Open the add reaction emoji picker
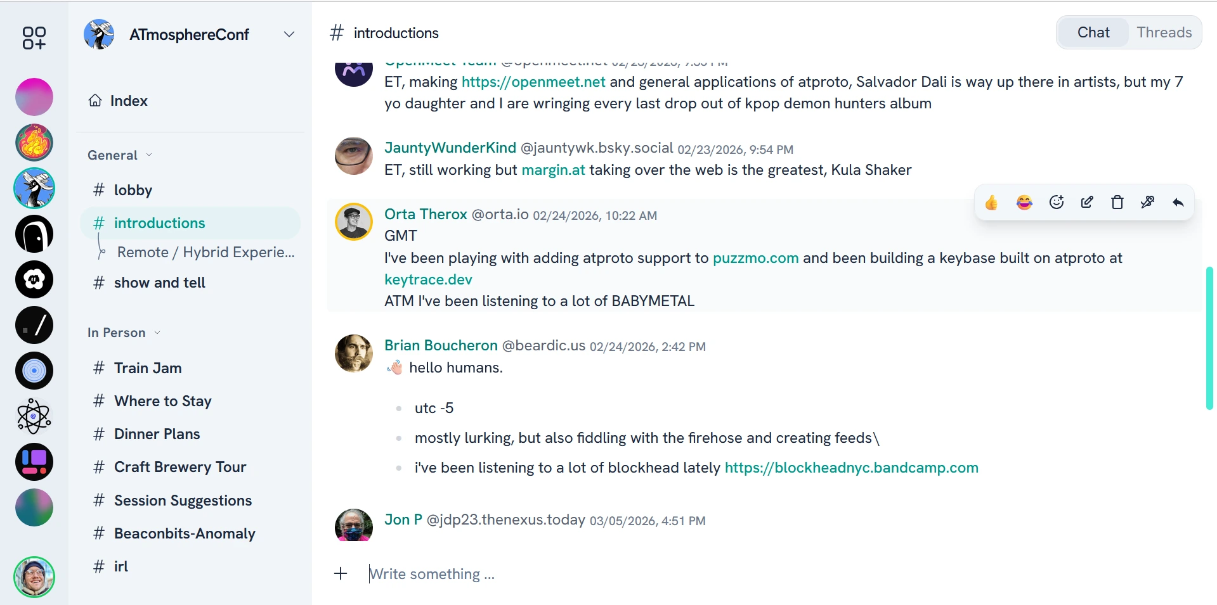 (x=1057, y=203)
